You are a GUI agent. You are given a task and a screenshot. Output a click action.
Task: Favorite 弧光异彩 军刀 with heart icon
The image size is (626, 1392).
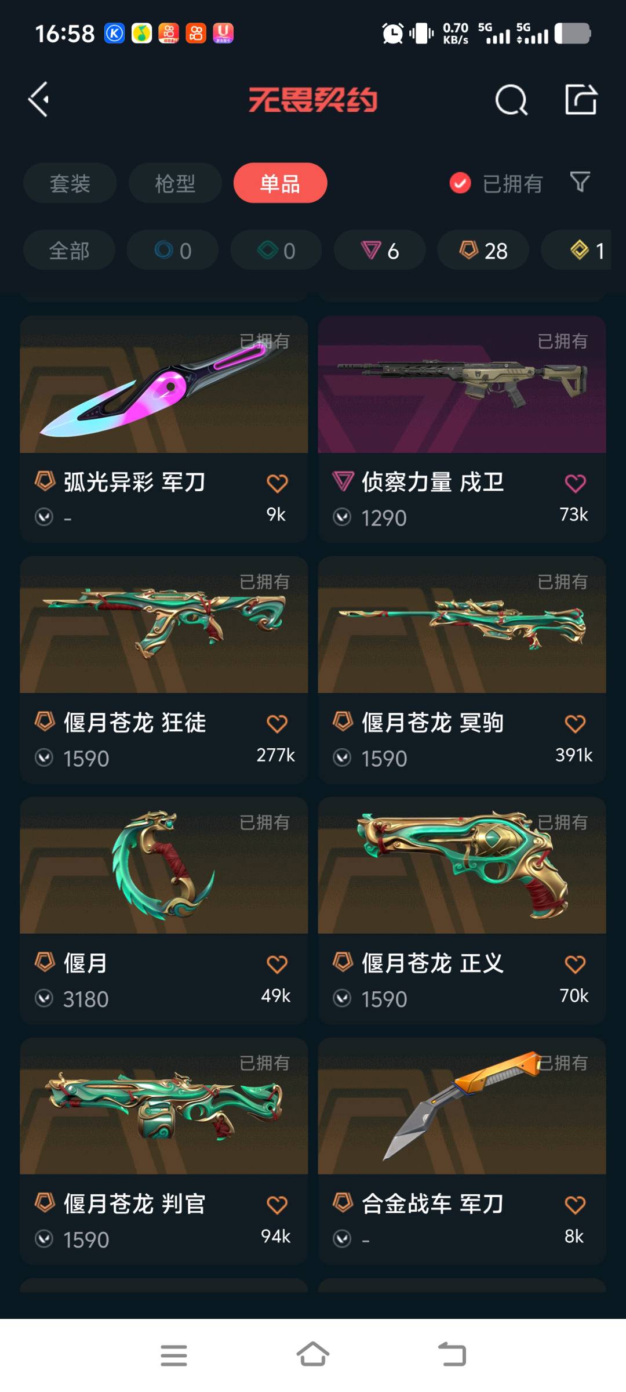coord(277,483)
